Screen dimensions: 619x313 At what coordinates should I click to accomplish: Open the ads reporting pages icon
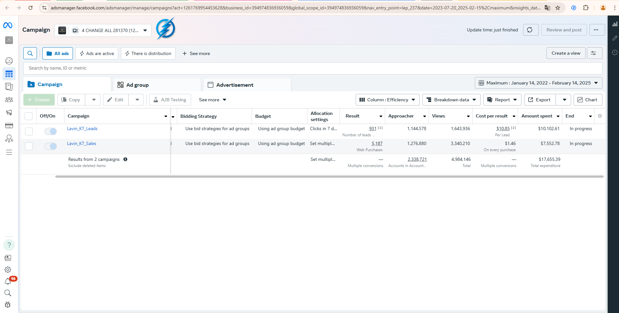[x=9, y=87]
